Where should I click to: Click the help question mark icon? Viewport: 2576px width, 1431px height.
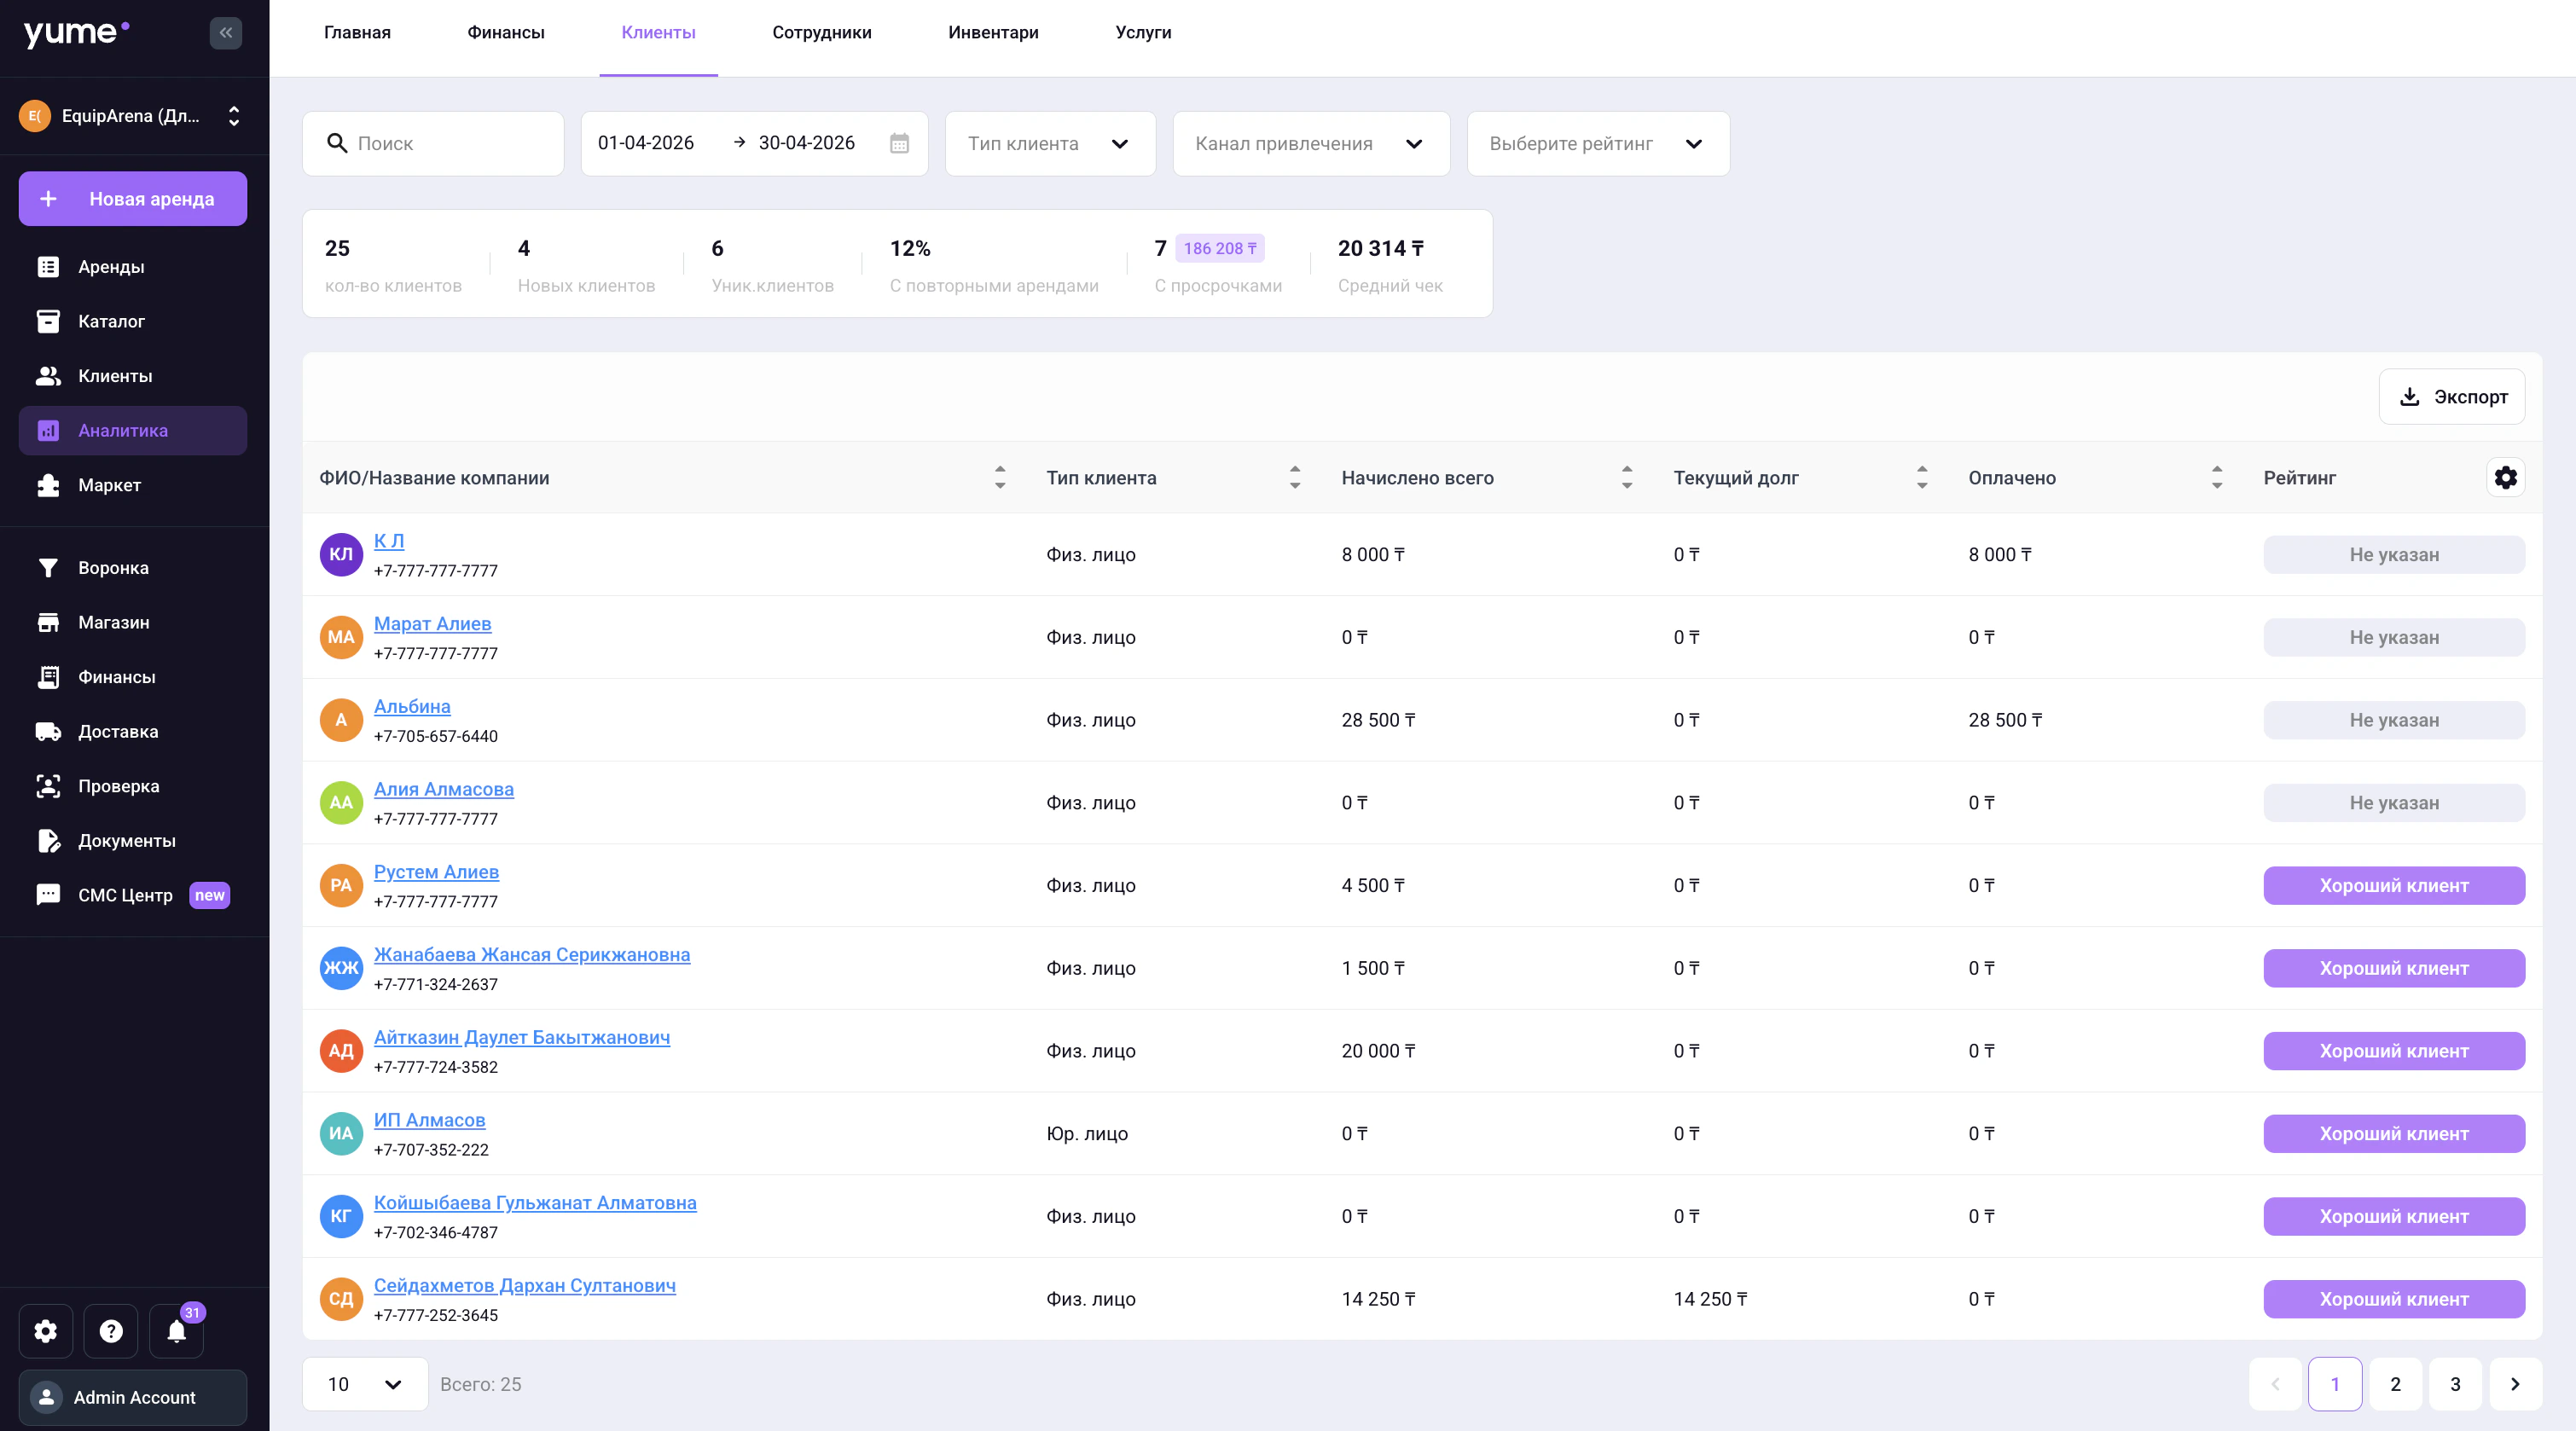click(111, 1331)
